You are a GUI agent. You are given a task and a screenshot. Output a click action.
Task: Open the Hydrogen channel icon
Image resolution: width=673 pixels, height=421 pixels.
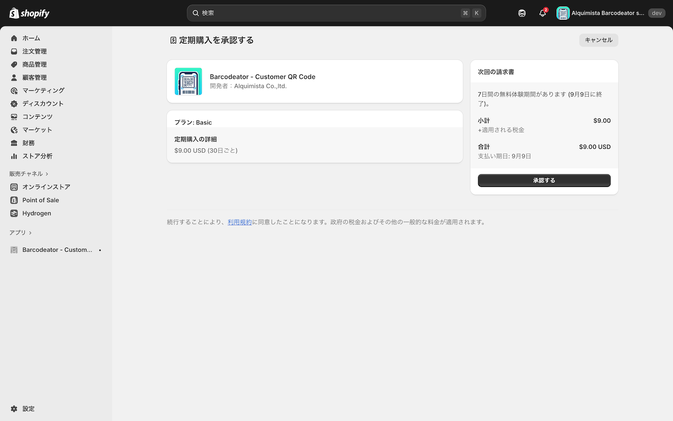[x=14, y=213]
